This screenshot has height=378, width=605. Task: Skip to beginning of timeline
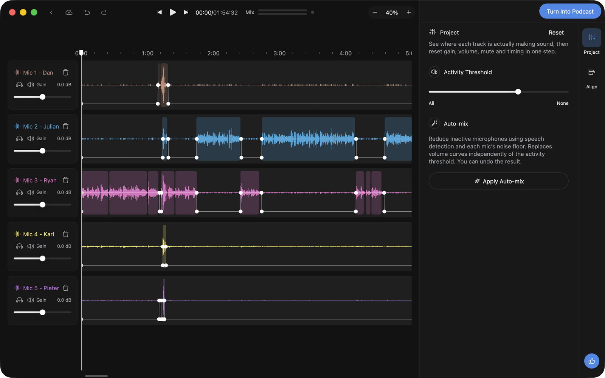pyautogui.click(x=160, y=12)
